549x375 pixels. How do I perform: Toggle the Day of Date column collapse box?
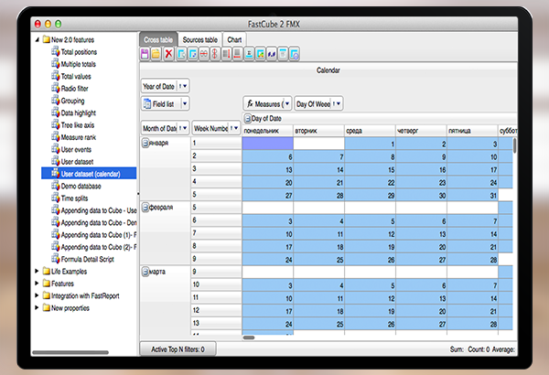point(247,119)
